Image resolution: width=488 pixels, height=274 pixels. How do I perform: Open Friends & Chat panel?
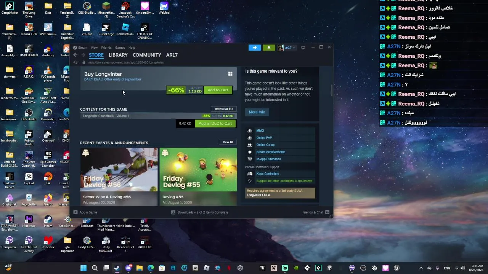click(316, 212)
